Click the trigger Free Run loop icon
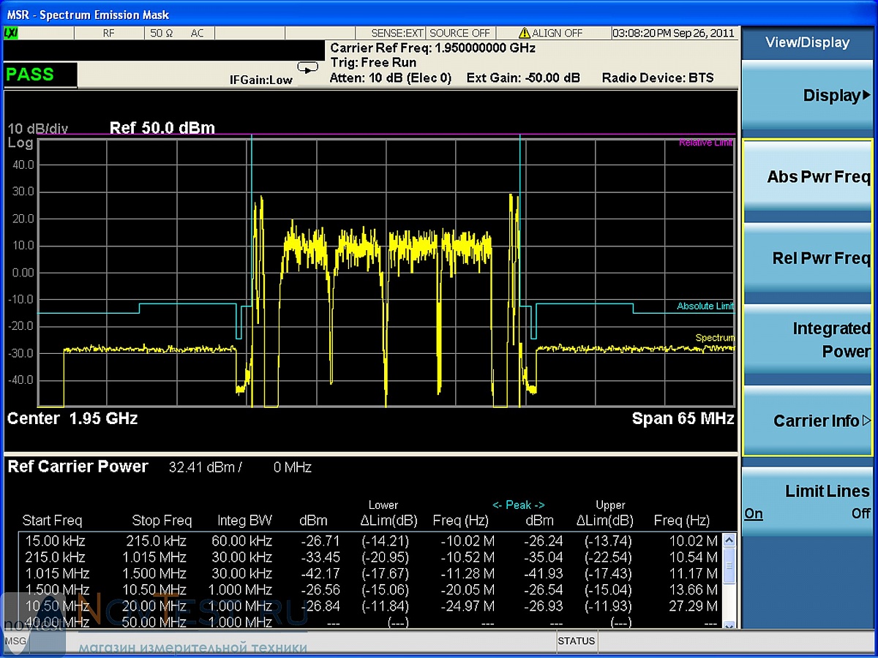 [x=309, y=67]
